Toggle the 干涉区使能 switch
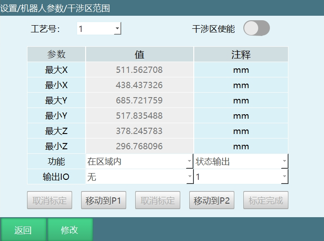This screenshot has height=241, width=324. [x=256, y=28]
